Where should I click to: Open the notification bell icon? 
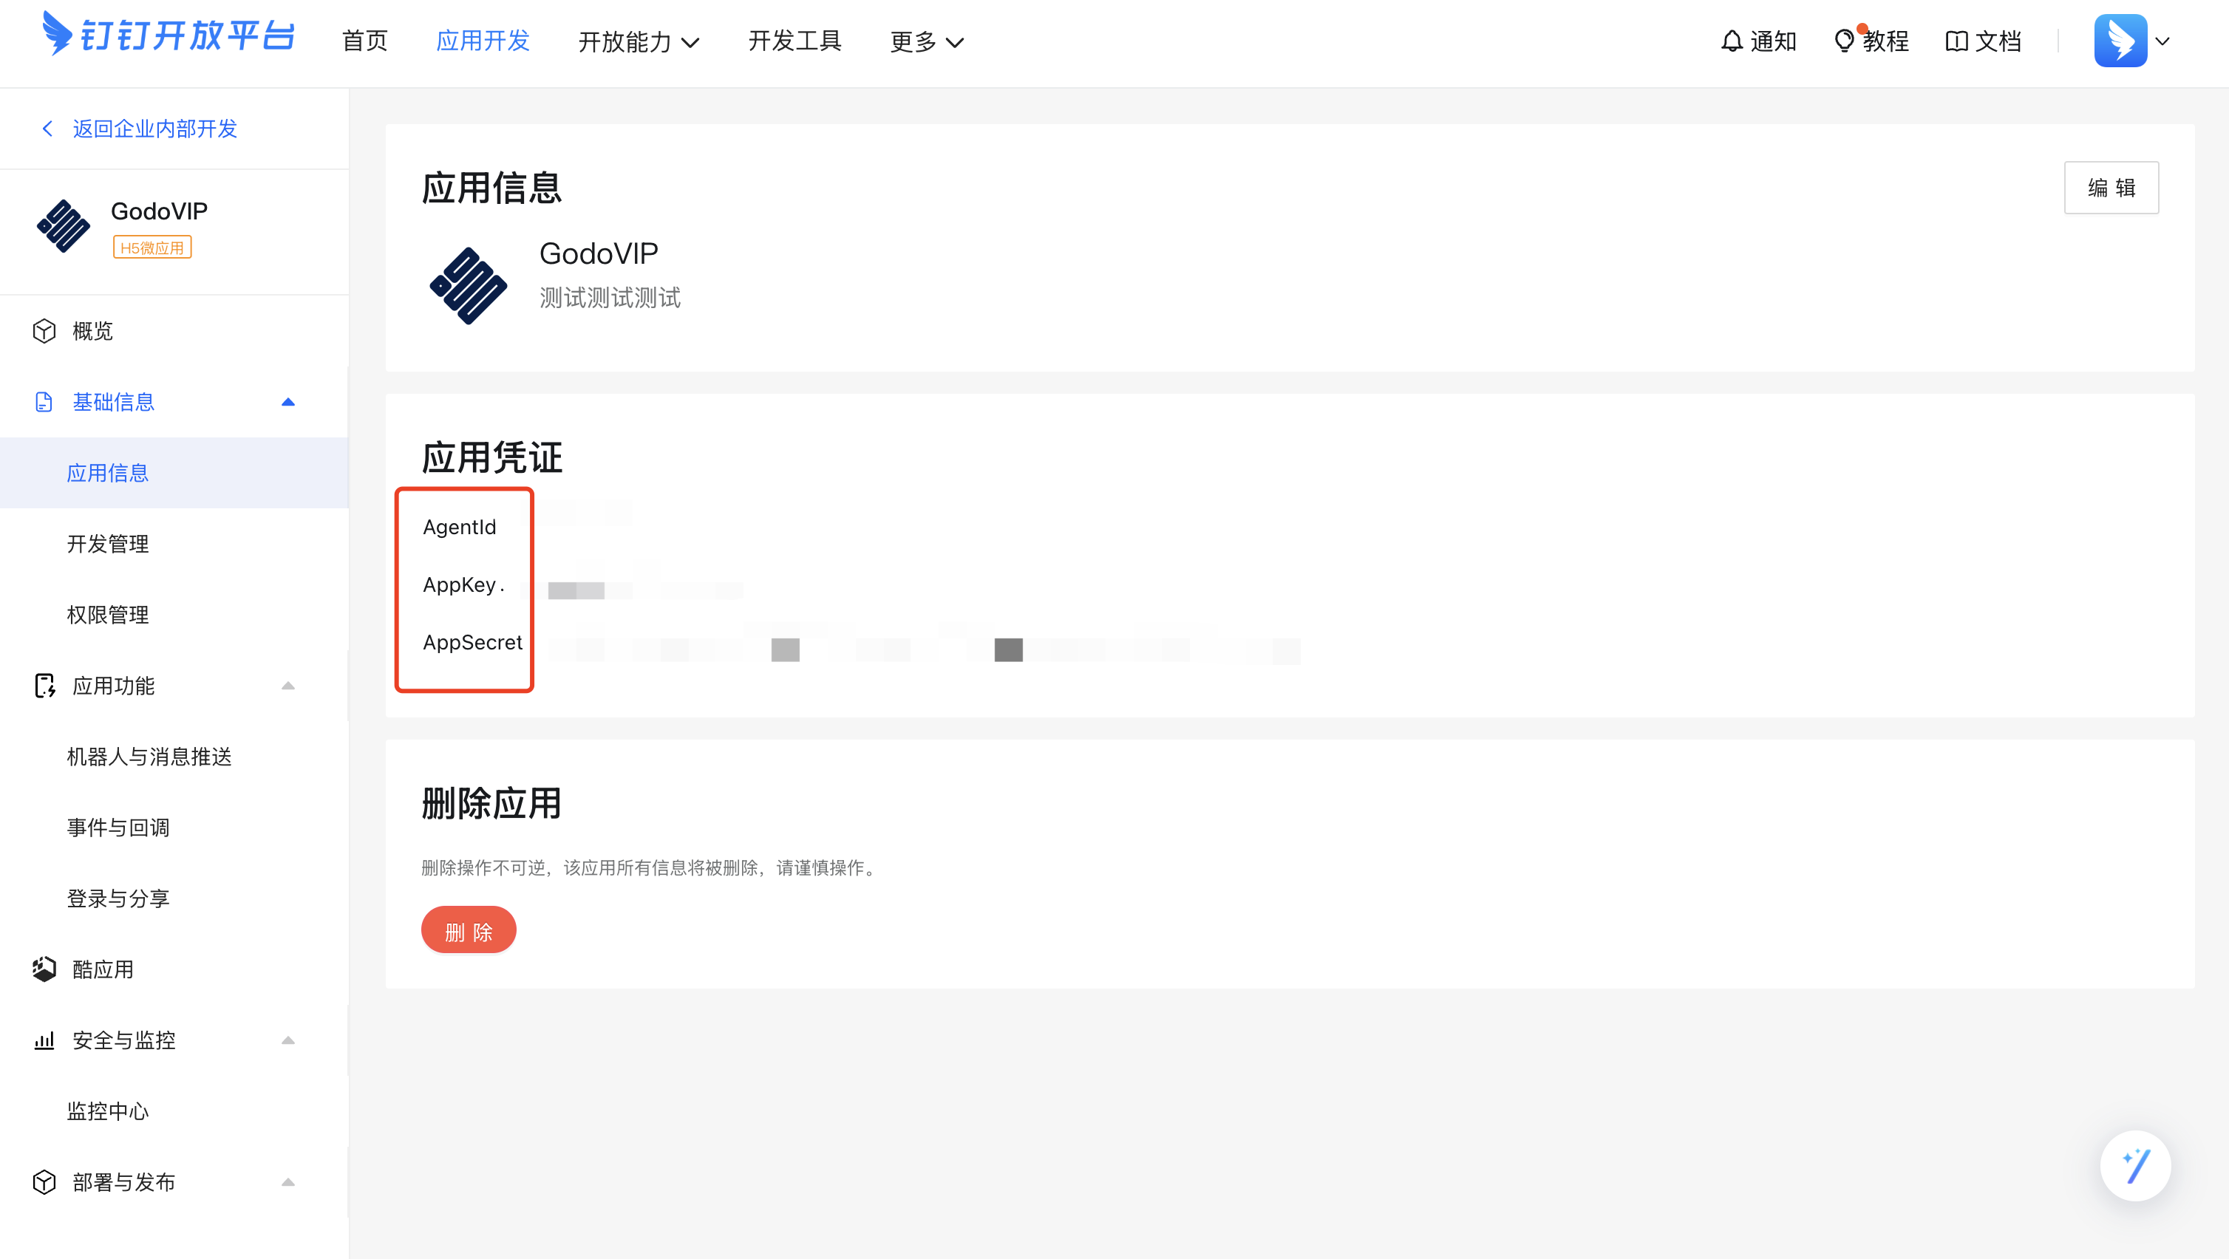pyautogui.click(x=1732, y=41)
